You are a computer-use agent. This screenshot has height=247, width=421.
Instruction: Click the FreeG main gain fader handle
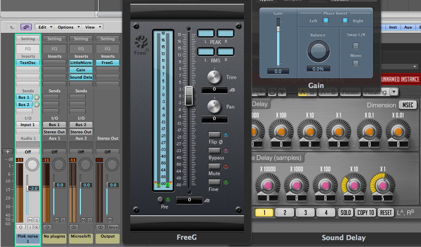tap(189, 96)
